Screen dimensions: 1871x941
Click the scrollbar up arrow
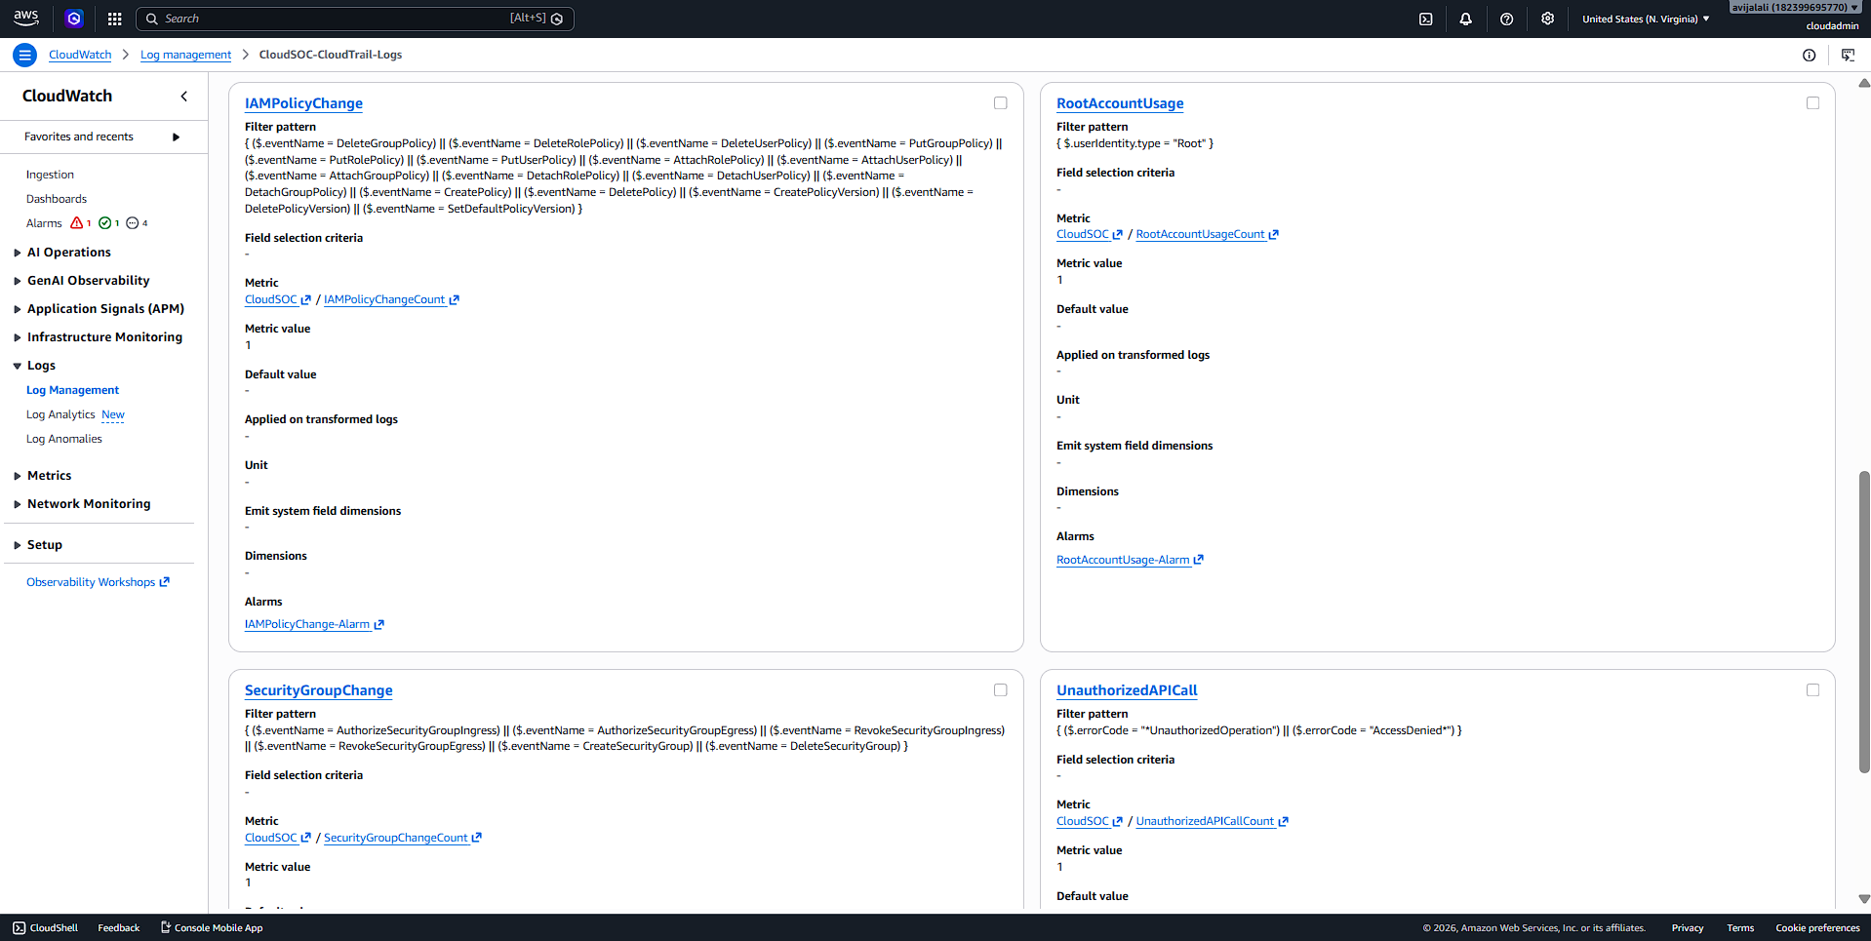[1864, 83]
